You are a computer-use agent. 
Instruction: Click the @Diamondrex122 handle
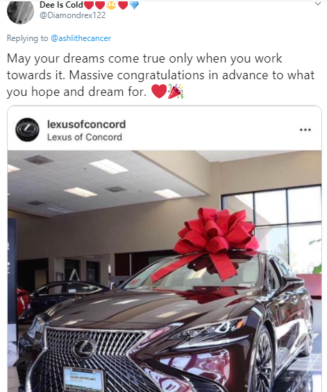(x=72, y=15)
